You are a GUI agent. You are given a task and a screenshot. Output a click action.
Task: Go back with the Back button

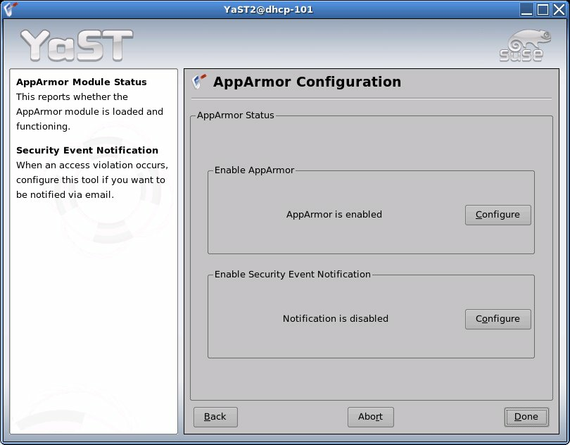pyautogui.click(x=215, y=417)
